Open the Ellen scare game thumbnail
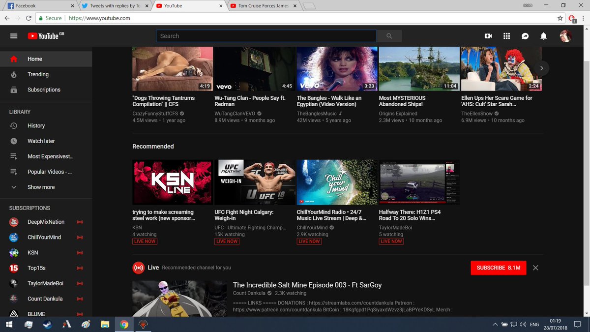590x332 pixels. pyautogui.click(x=501, y=69)
